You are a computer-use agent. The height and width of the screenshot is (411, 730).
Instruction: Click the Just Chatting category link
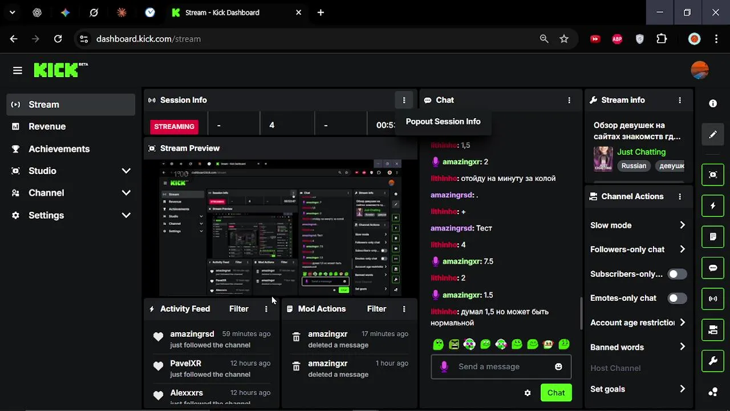[641, 152]
